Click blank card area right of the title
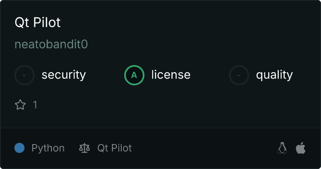Screen dimensions: 321x169 click(x=190, y=22)
